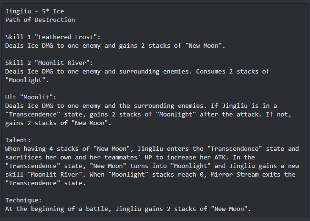Click the phrase "to increase her ATK"
Viewport: 310px width, 221px height.
pos(190,158)
